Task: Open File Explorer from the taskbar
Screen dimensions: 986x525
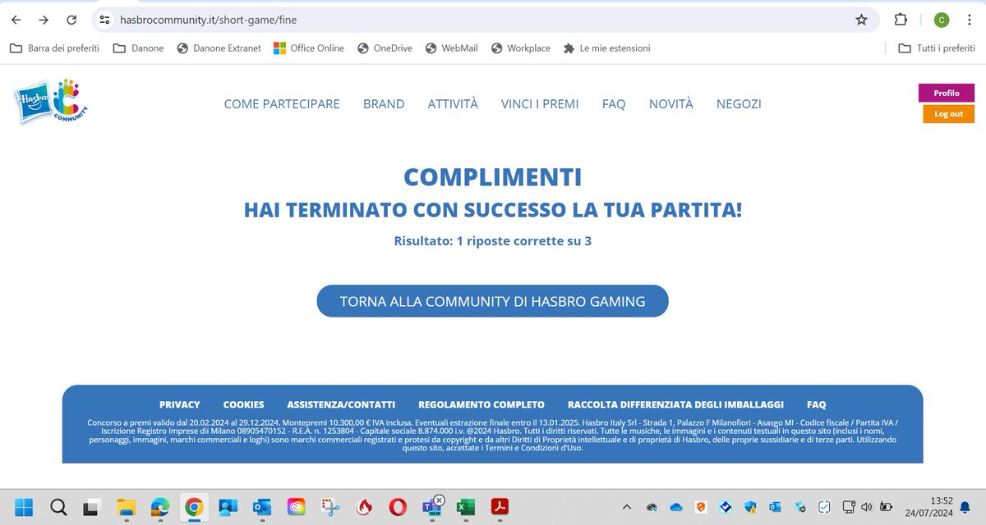Action: pyautogui.click(x=126, y=507)
